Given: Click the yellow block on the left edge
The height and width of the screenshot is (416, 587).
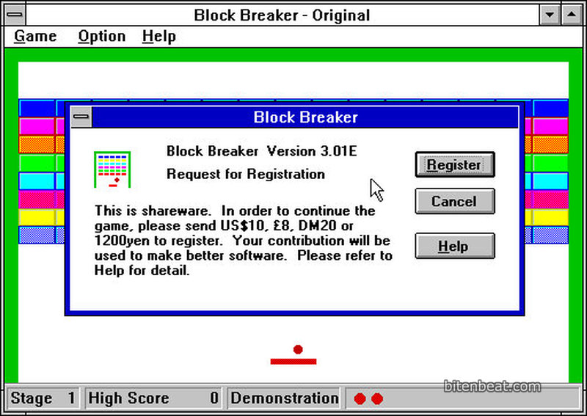Looking at the screenshot, I should tap(37, 217).
